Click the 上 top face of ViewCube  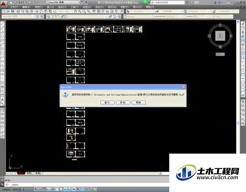click(220, 35)
